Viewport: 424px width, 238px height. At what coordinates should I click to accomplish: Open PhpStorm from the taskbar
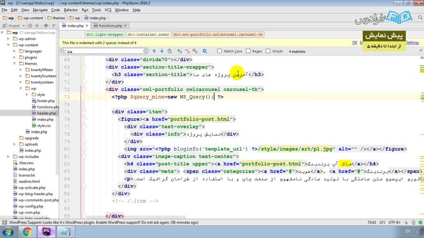[46, 232]
